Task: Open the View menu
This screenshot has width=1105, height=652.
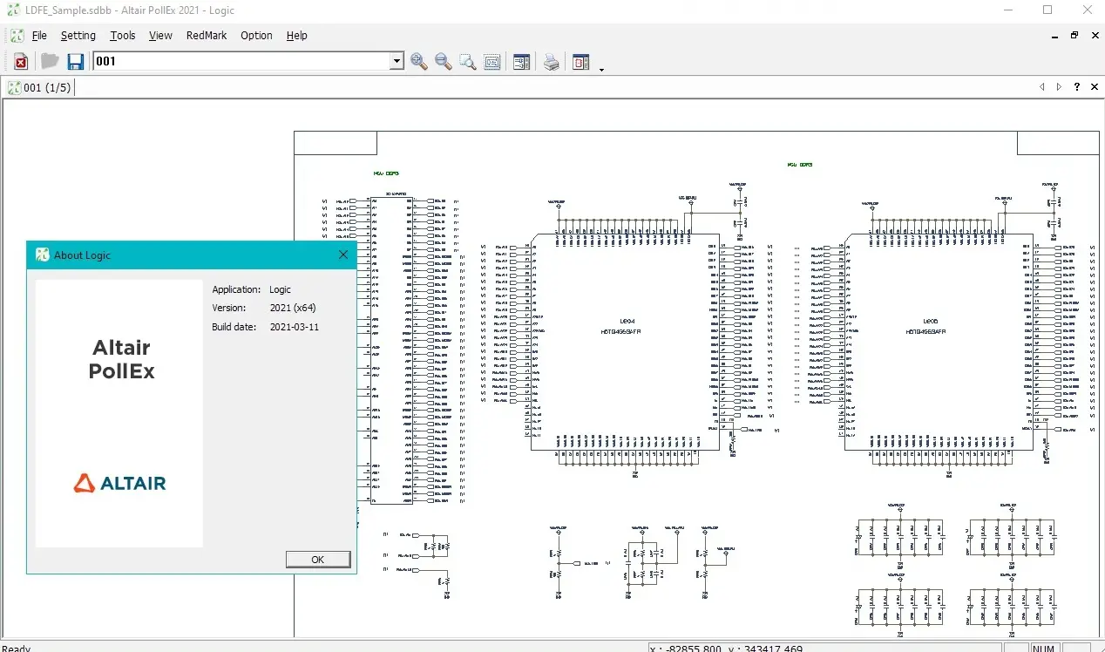Action: (160, 36)
